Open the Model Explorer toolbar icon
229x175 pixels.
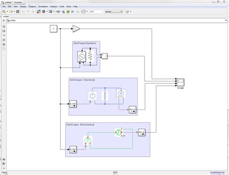pos(51,12)
